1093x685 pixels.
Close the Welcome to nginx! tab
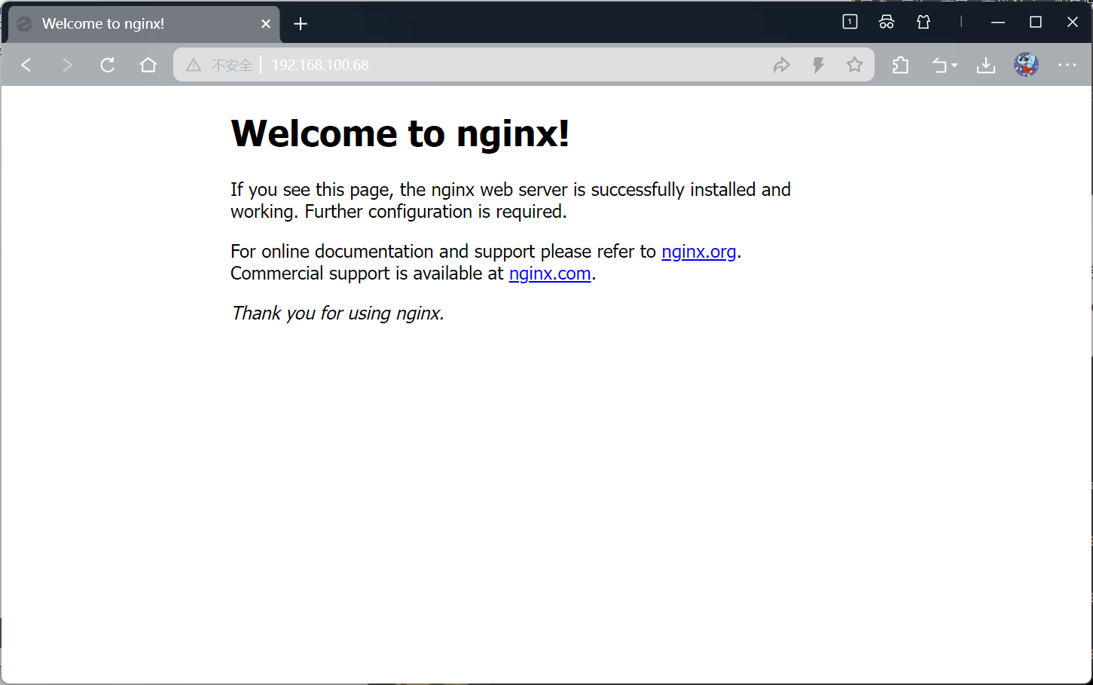pos(266,24)
